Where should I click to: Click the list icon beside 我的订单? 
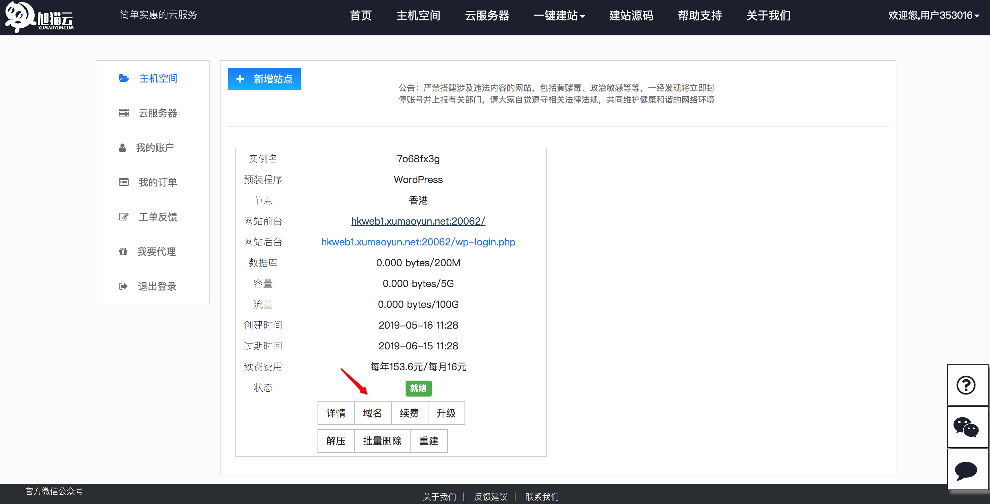pyautogui.click(x=123, y=182)
